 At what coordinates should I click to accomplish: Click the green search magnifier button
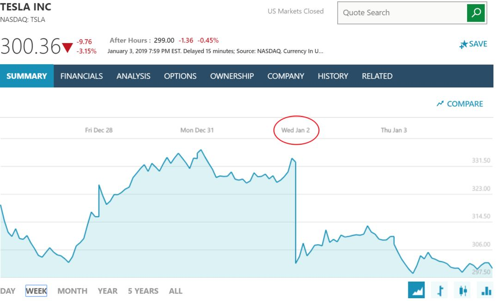pyautogui.click(x=476, y=13)
